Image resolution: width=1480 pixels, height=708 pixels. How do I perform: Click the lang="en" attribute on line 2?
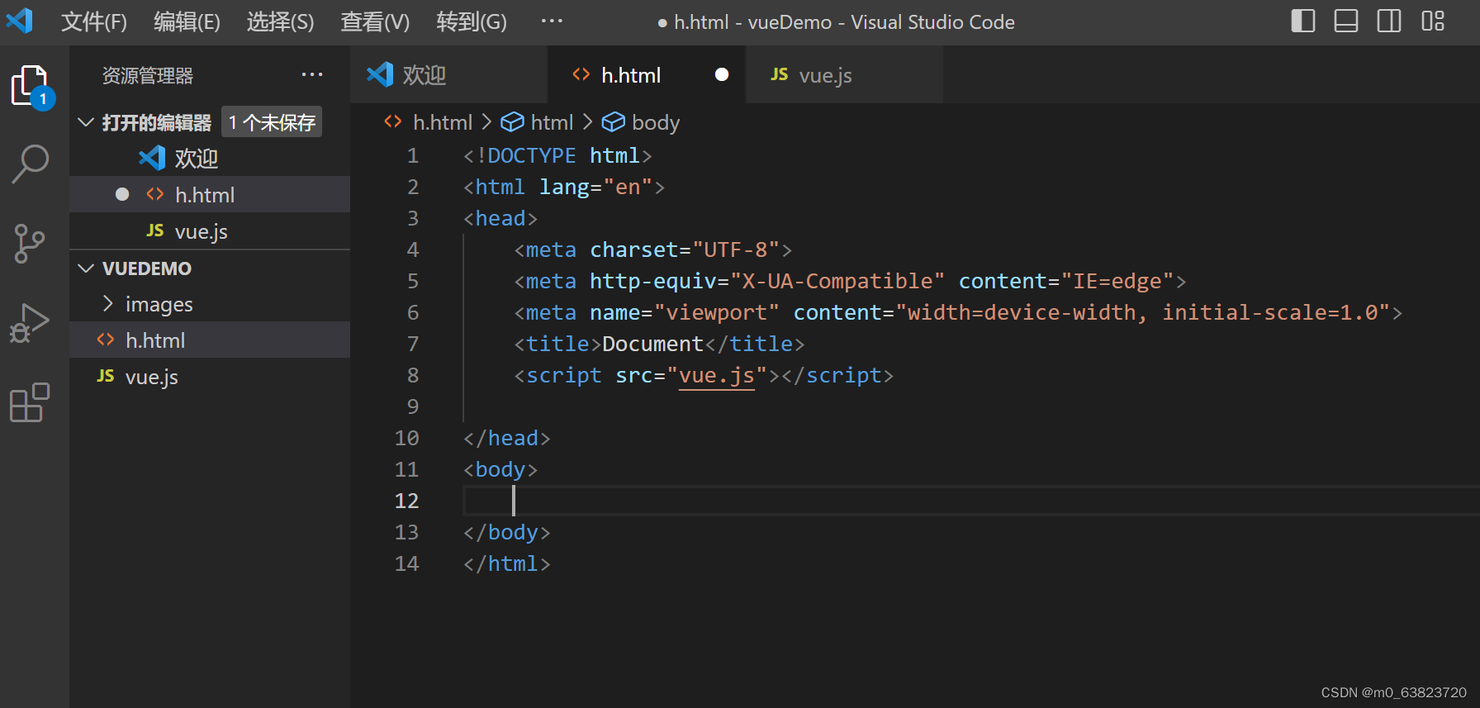click(596, 187)
